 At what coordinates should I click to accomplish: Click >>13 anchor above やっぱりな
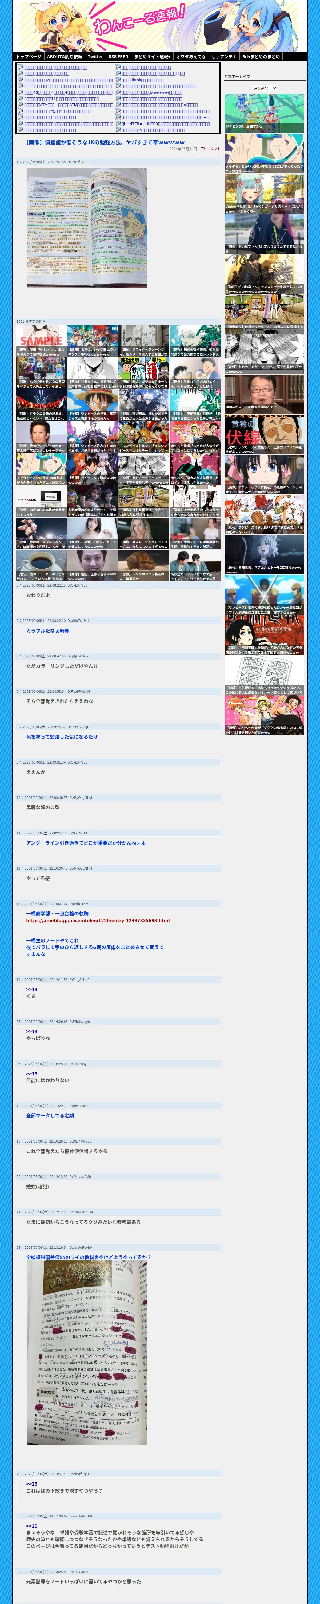(x=32, y=1031)
